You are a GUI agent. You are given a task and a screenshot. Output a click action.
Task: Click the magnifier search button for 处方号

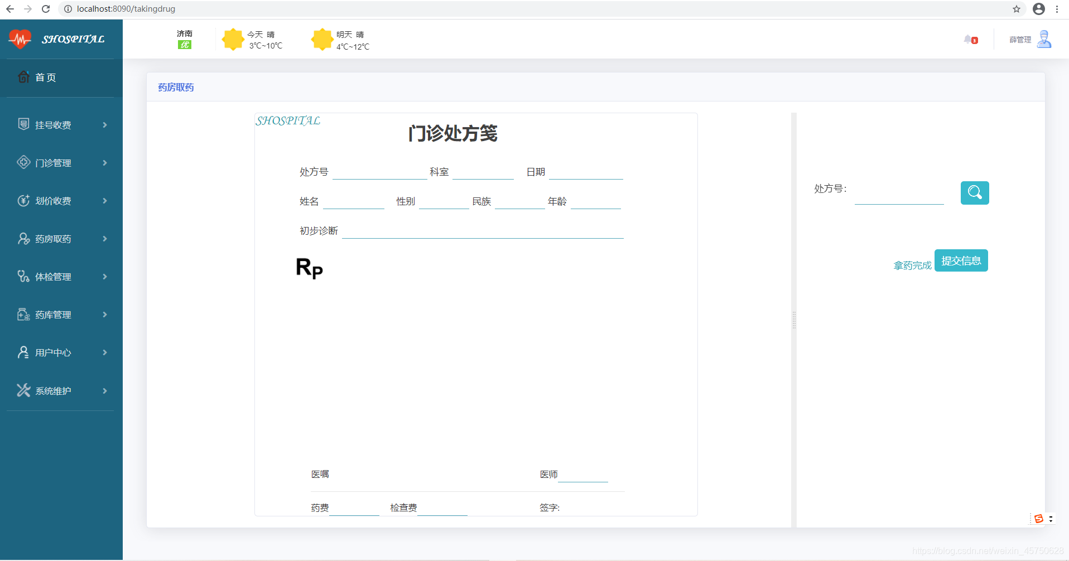pyautogui.click(x=975, y=193)
